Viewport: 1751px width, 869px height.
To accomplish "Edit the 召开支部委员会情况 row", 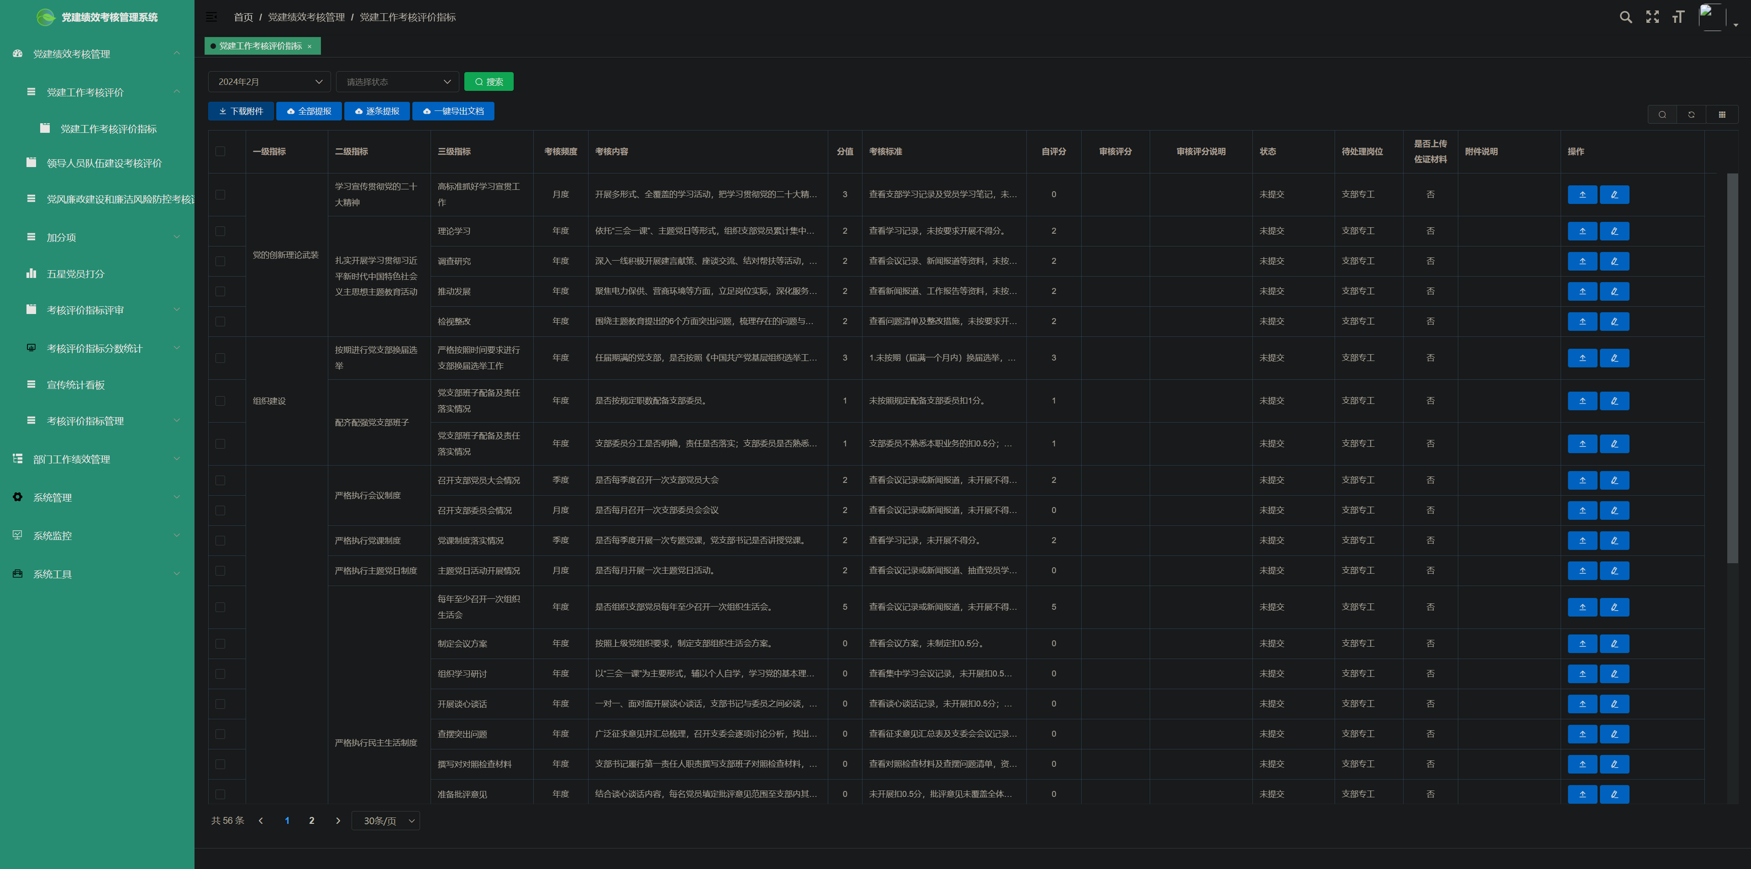I will (x=1614, y=510).
